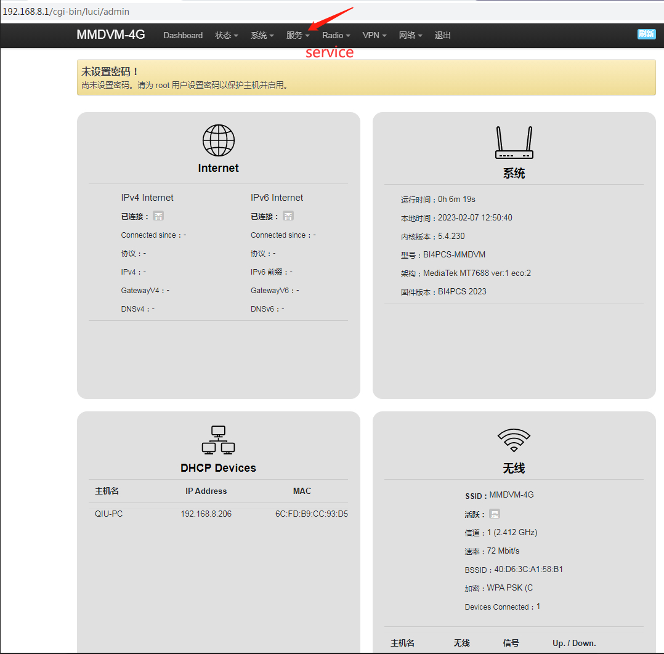
Task: Click 退出 to log out
Action: coord(442,36)
